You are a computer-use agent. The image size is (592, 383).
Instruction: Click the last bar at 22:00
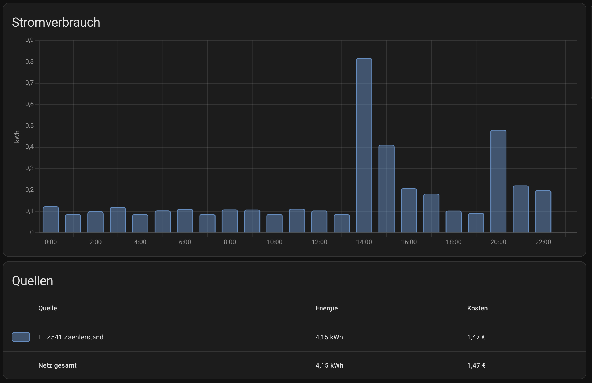point(543,212)
